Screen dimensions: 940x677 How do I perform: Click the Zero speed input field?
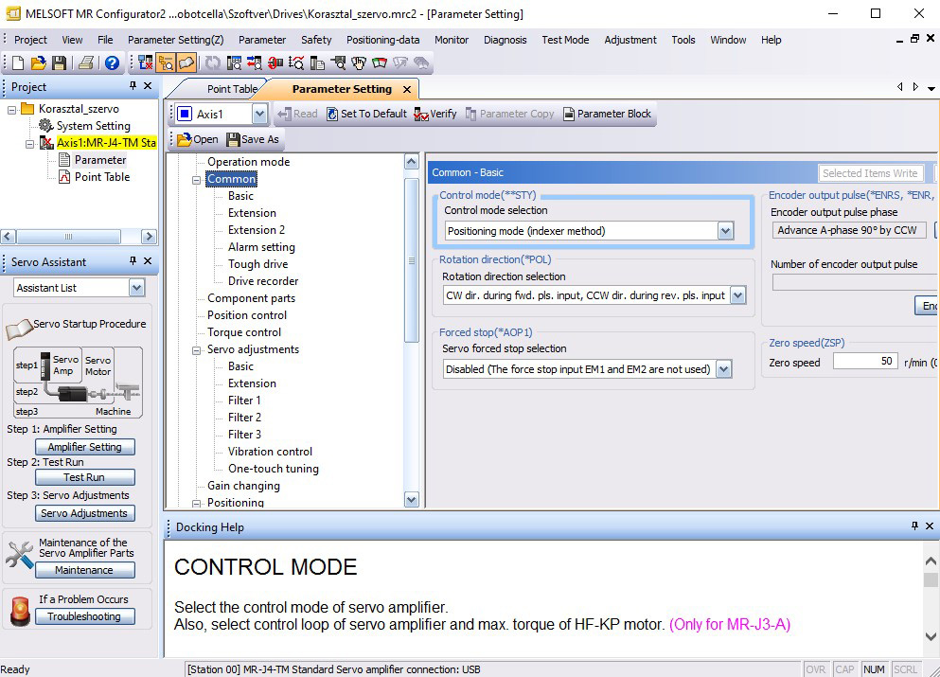865,362
